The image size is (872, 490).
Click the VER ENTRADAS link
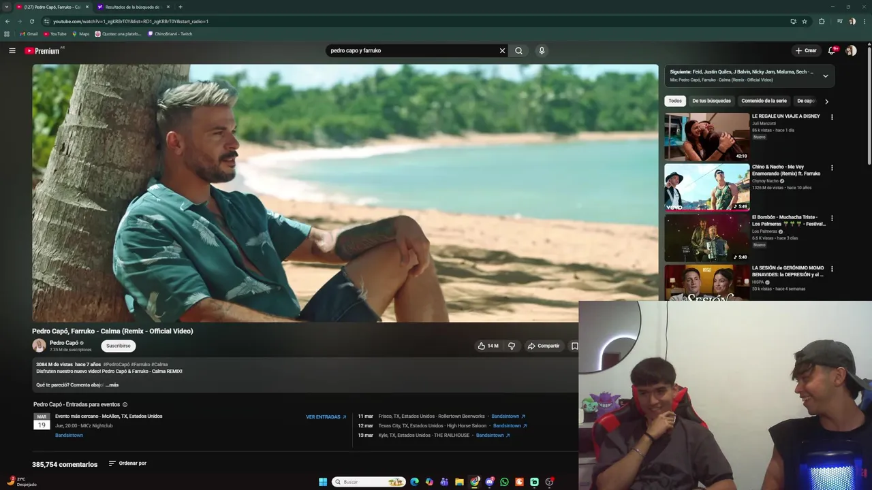pyautogui.click(x=326, y=417)
